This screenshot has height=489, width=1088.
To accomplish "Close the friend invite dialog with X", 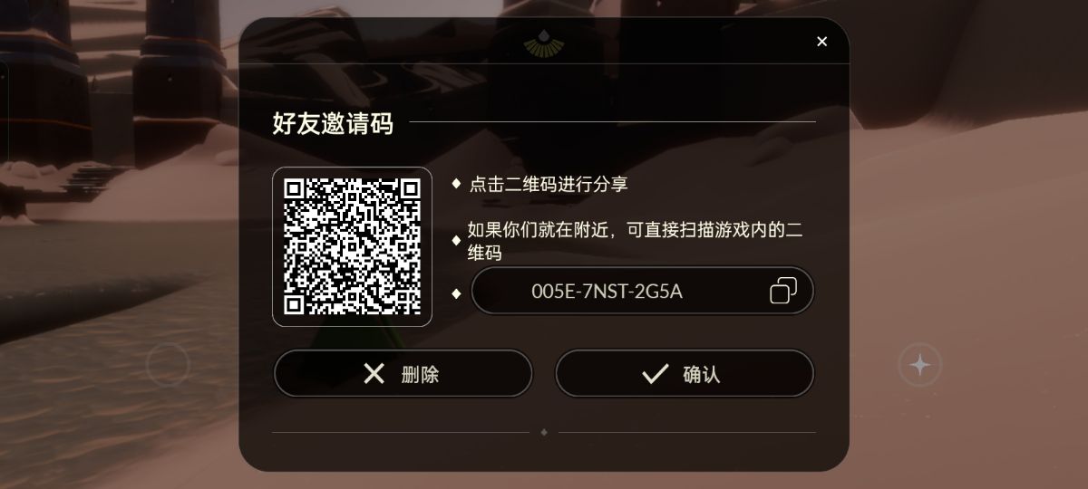I will (822, 42).
